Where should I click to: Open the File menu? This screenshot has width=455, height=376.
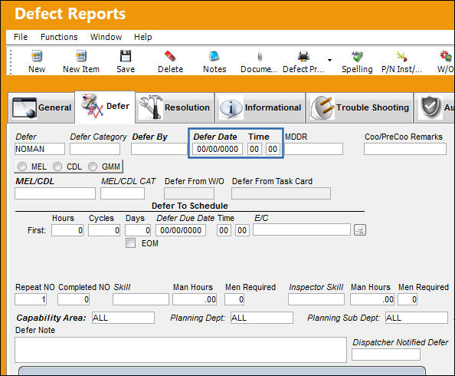coord(21,37)
